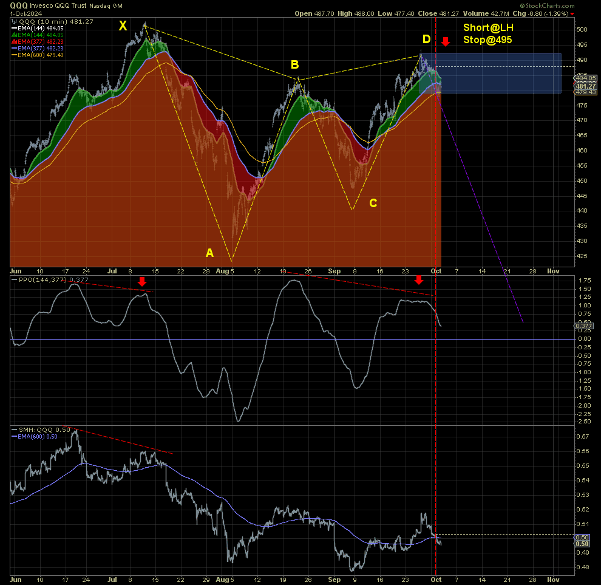Click the '1.75' tick on the PPO axis
601x585 pixels.
pyautogui.click(x=585, y=281)
